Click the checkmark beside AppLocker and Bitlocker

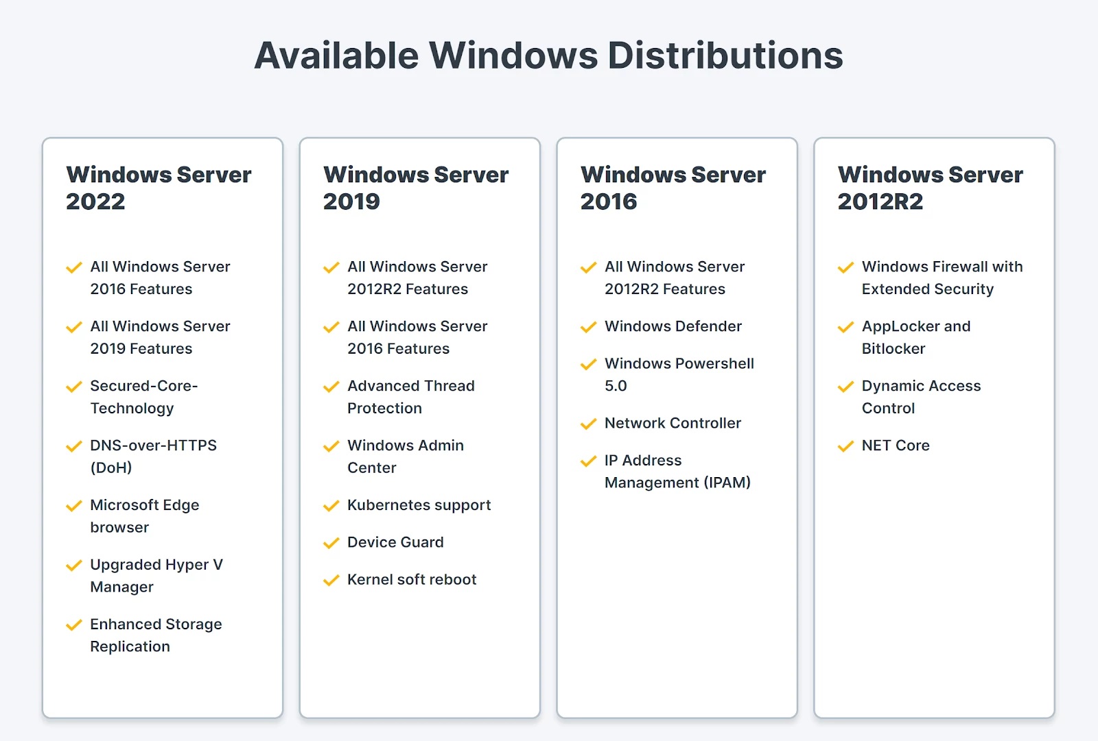[x=845, y=327]
